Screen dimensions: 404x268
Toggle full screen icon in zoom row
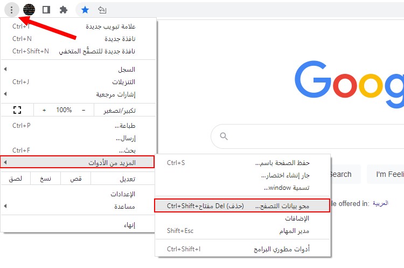tap(17, 110)
